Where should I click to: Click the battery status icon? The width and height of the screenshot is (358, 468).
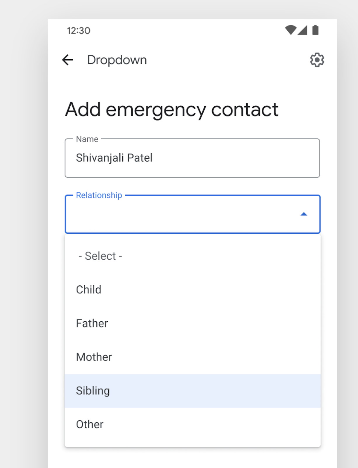pyautogui.click(x=315, y=30)
